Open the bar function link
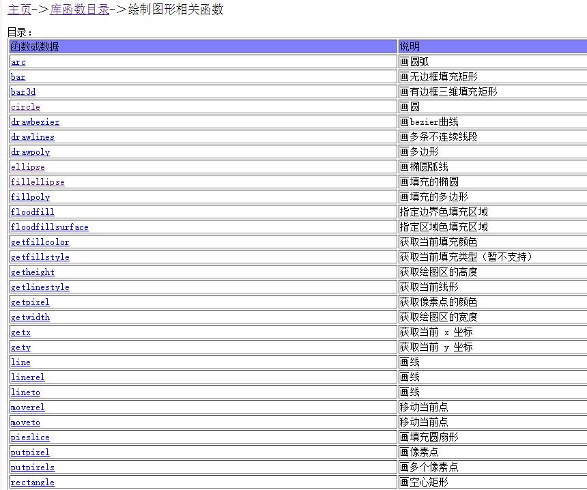The width and height of the screenshot is (587, 490). [x=18, y=77]
